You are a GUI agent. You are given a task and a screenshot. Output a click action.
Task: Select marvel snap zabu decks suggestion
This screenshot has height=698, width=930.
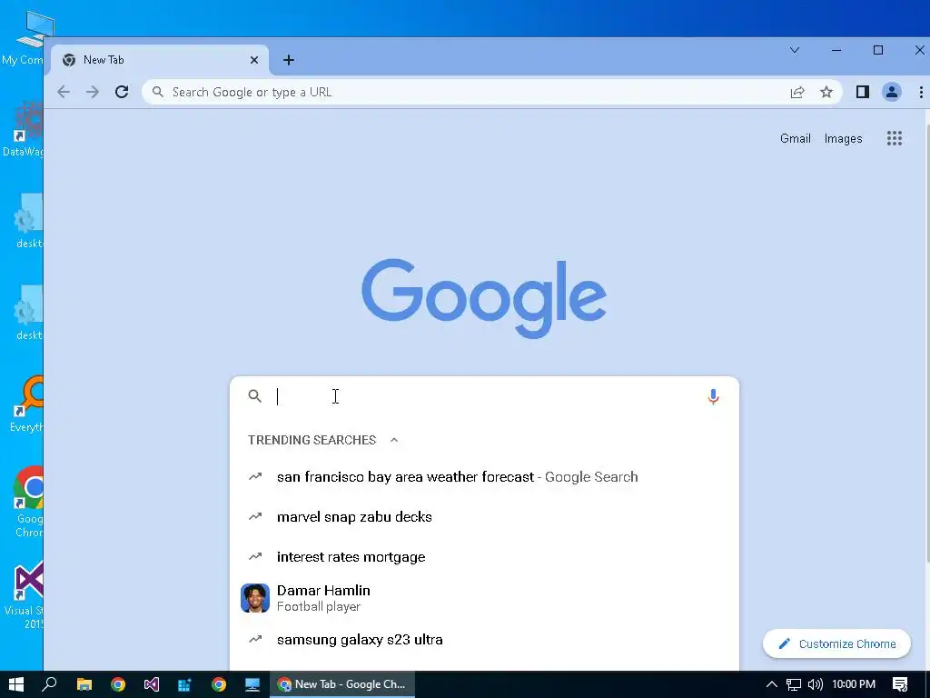point(485,516)
